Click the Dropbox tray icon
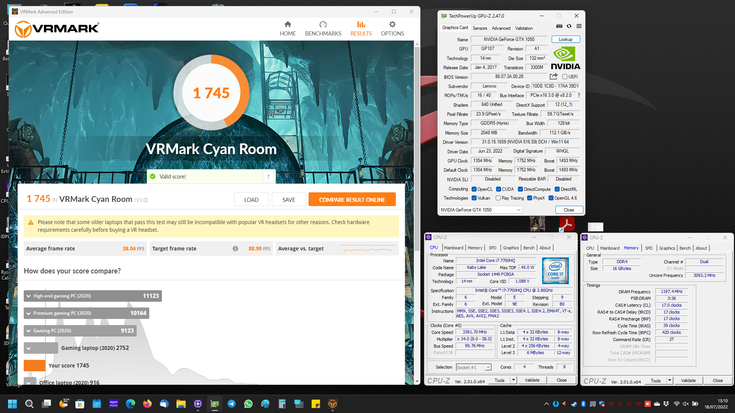This screenshot has height=413, width=735. [666, 404]
